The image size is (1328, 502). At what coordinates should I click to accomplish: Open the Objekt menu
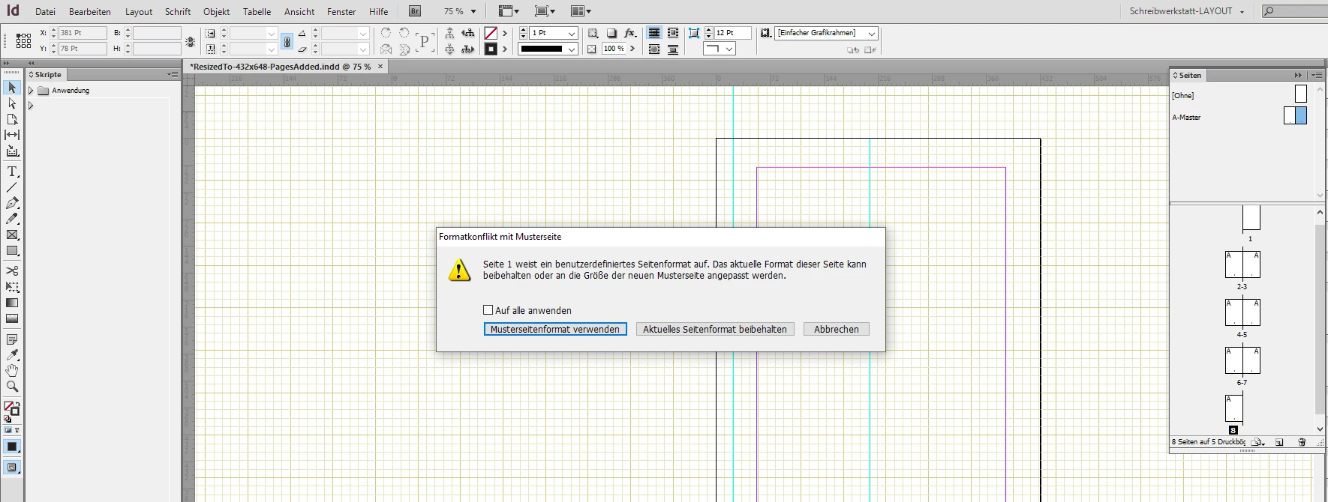pos(217,11)
